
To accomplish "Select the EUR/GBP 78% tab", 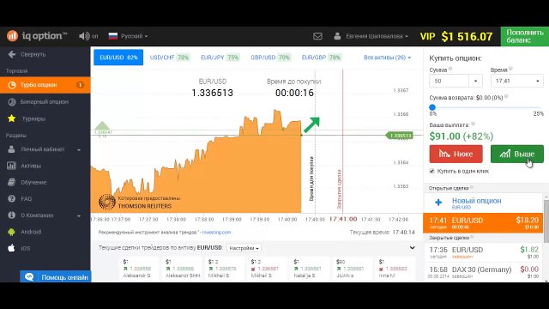I will [322, 58].
